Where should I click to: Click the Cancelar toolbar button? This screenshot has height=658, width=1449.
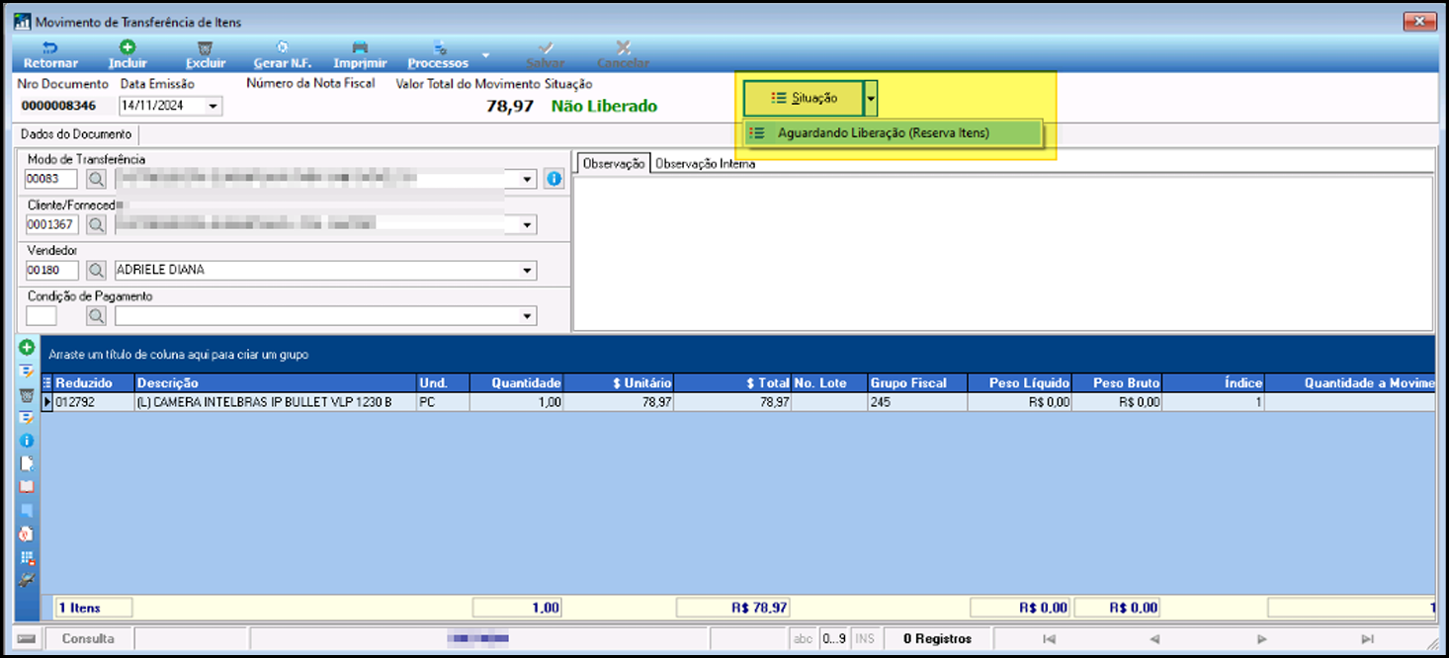point(623,54)
